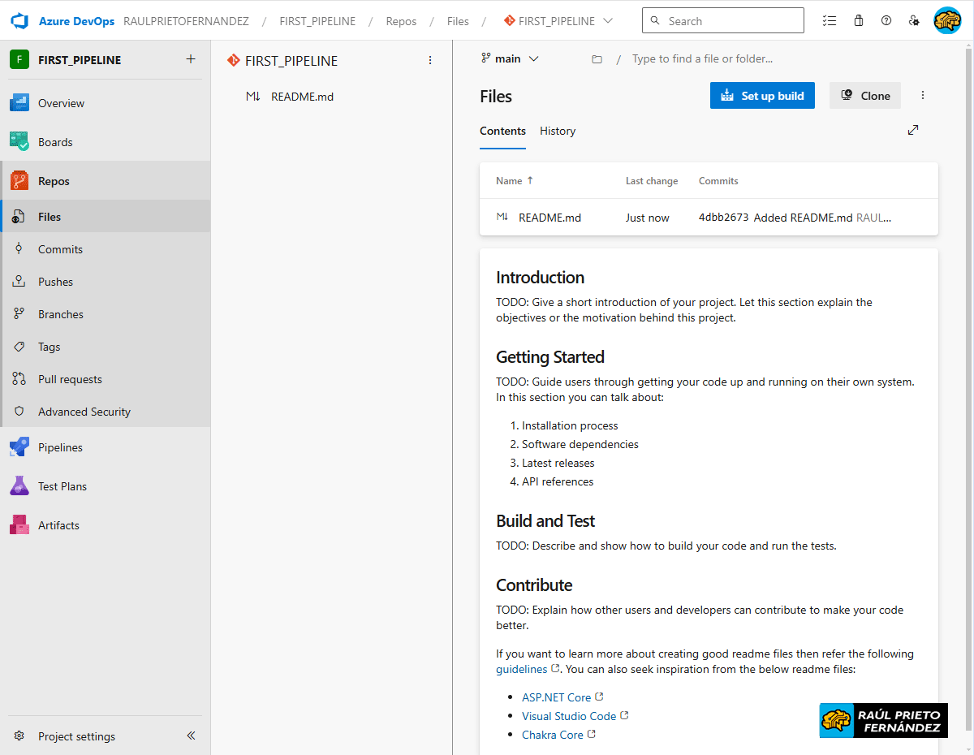This screenshot has width=974, height=755.
Task: Open more actions menu beside Clone button
Action: (x=923, y=96)
